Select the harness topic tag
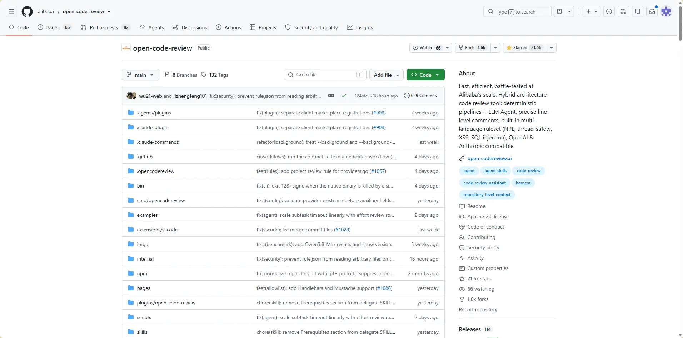The image size is (683, 338). click(523, 183)
